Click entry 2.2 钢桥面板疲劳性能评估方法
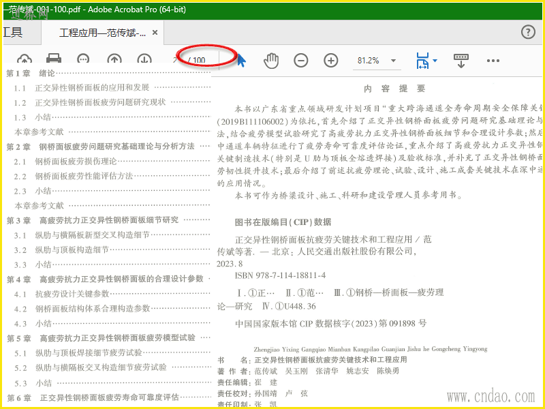The width and height of the screenshot is (545, 409). tap(112, 176)
